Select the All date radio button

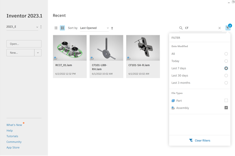(226, 54)
